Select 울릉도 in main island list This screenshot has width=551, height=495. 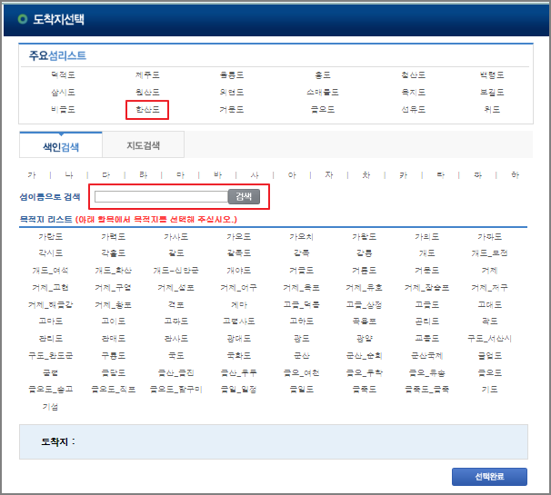click(232, 75)
